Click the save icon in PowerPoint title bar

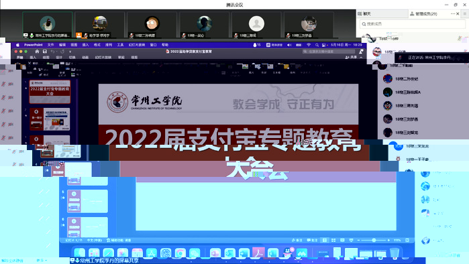point(44,52)
